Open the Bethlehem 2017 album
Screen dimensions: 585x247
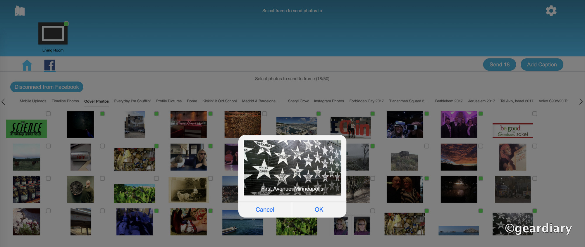449,101
